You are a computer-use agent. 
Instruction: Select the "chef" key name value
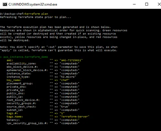click(x=64, y=80)
